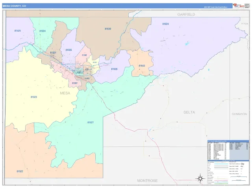This screenshot has height=189, width=252.
Task: Click the 'MESA COUNTY, CO' map title
Action: (x=14, y=6)
